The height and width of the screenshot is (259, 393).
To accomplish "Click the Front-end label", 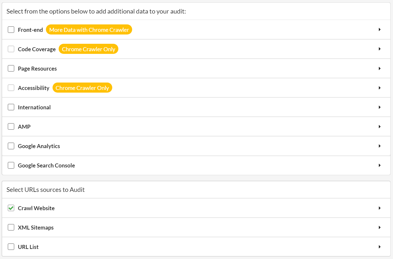I will click(x=30, y=30).
